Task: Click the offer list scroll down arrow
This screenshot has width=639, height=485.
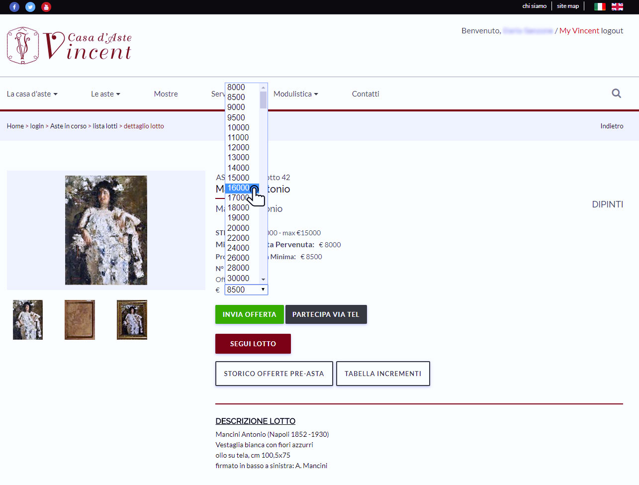Action: 263,280
